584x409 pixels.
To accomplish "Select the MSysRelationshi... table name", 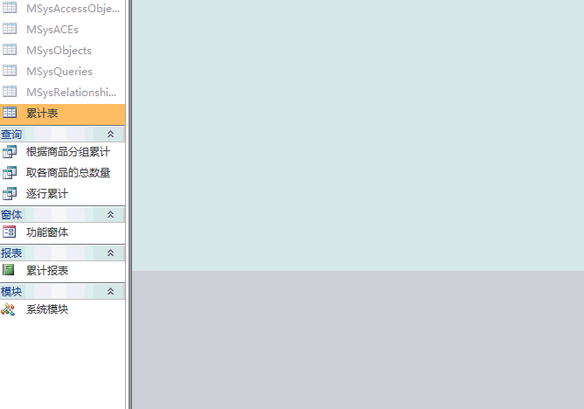I will tap(71, 93).
